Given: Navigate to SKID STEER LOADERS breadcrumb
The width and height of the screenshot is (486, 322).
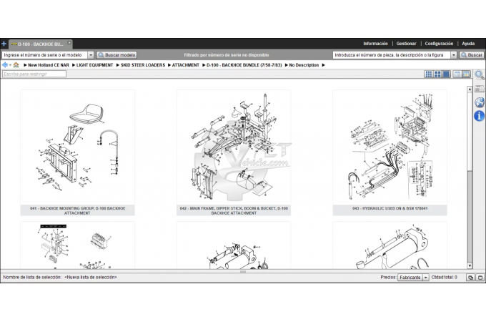Looking at the screenshot, I should 142,65.
